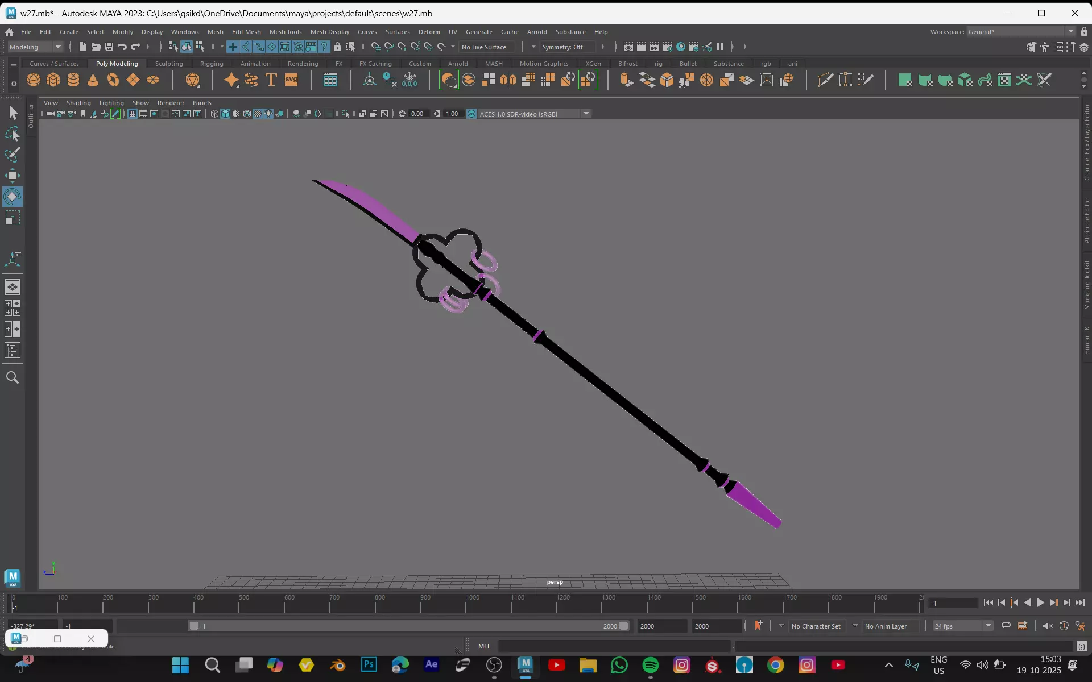Create a polygon disc from the shelf
This screenshot has width=1092, height=682.
pos(153,80)
